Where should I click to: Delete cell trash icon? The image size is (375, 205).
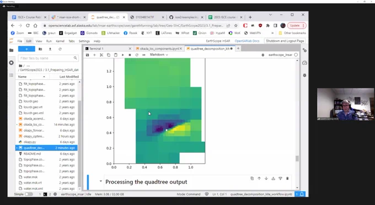coord(287,179)
